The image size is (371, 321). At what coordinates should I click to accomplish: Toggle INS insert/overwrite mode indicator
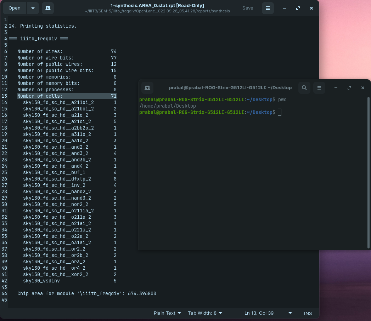[308, 313]
